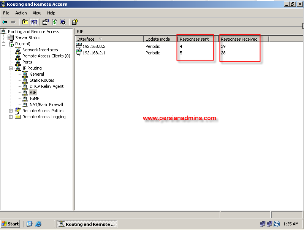304x230 pixels.
Task: Select Routing and Remote Access root node
Action: (33, 32)
